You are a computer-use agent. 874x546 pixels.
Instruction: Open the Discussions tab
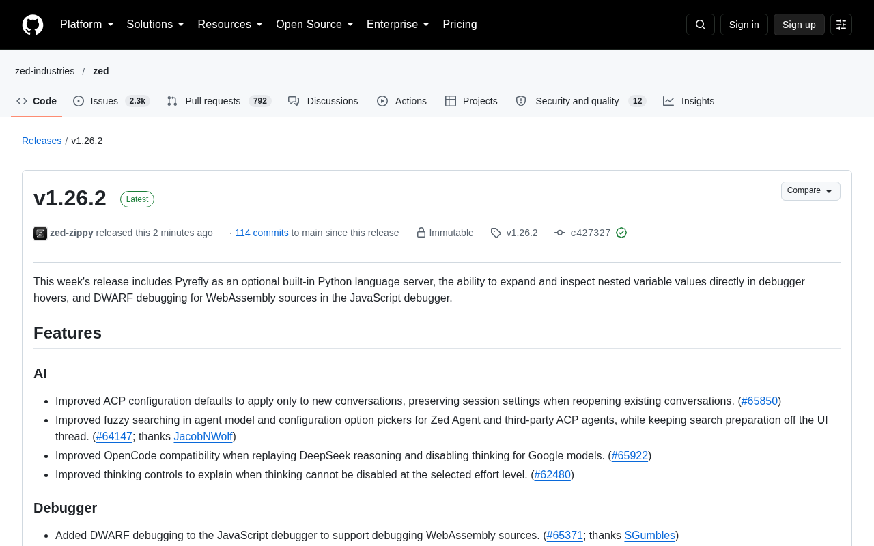[x=323, y=101]
